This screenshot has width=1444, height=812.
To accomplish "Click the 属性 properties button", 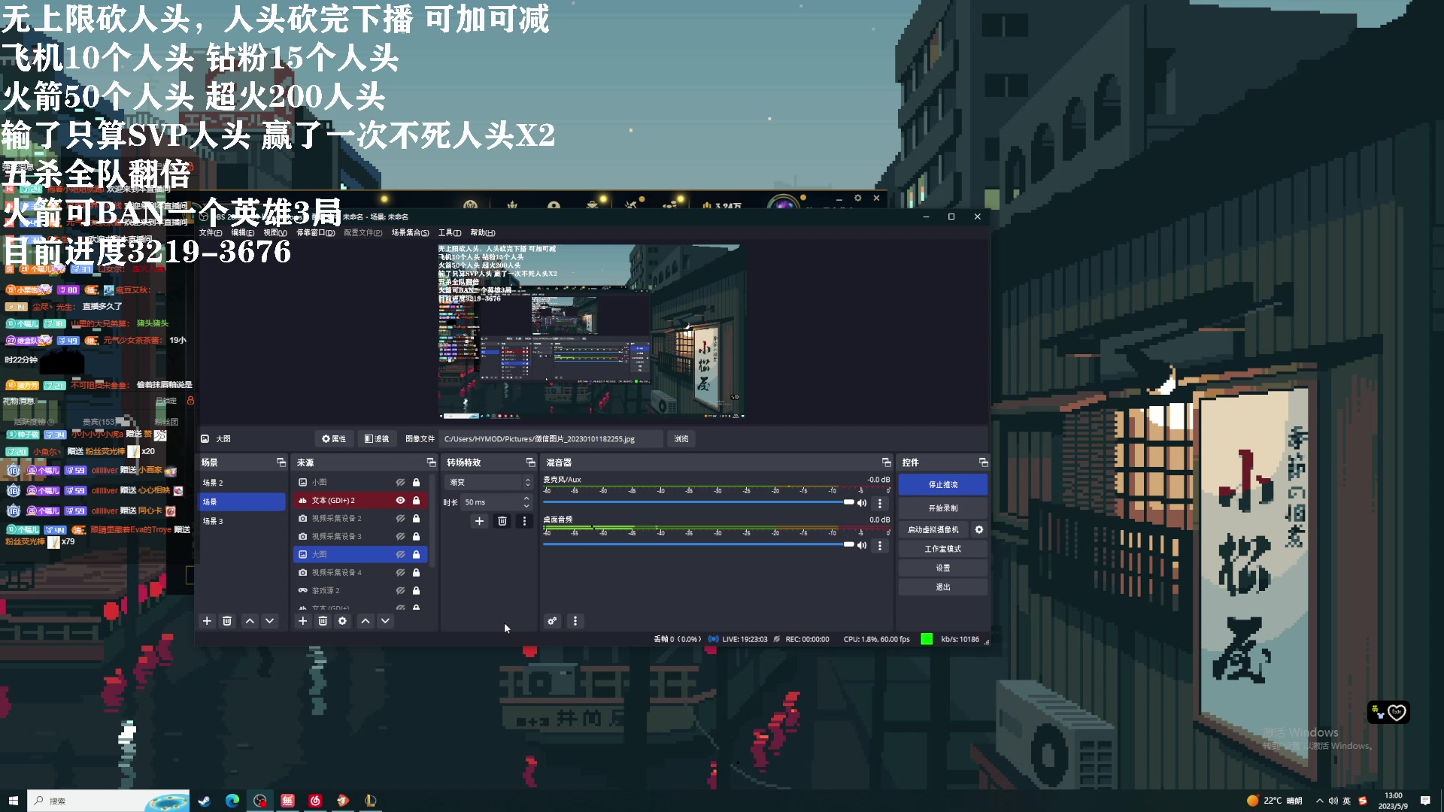I will coord(334,439).
